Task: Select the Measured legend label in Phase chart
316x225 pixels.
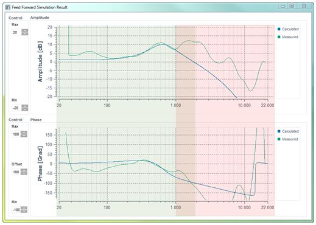Action: 290,139
